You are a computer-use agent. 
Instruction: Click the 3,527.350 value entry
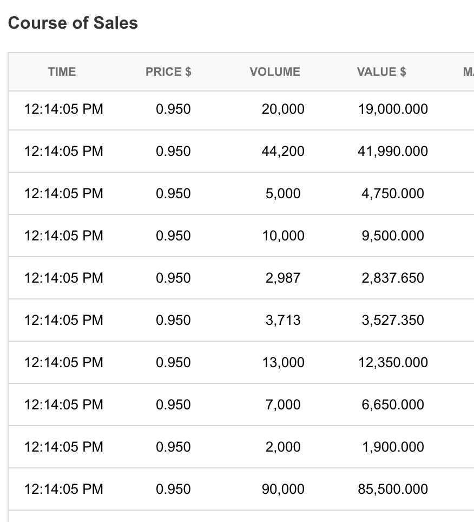(393, 321)
